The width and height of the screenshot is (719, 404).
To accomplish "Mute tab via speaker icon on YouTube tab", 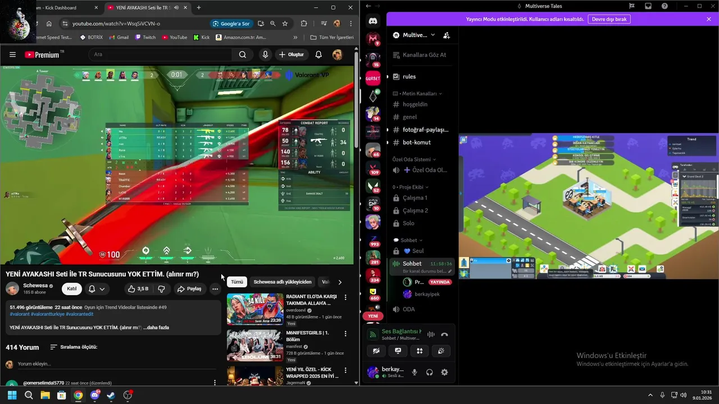I will click(176, 8).
